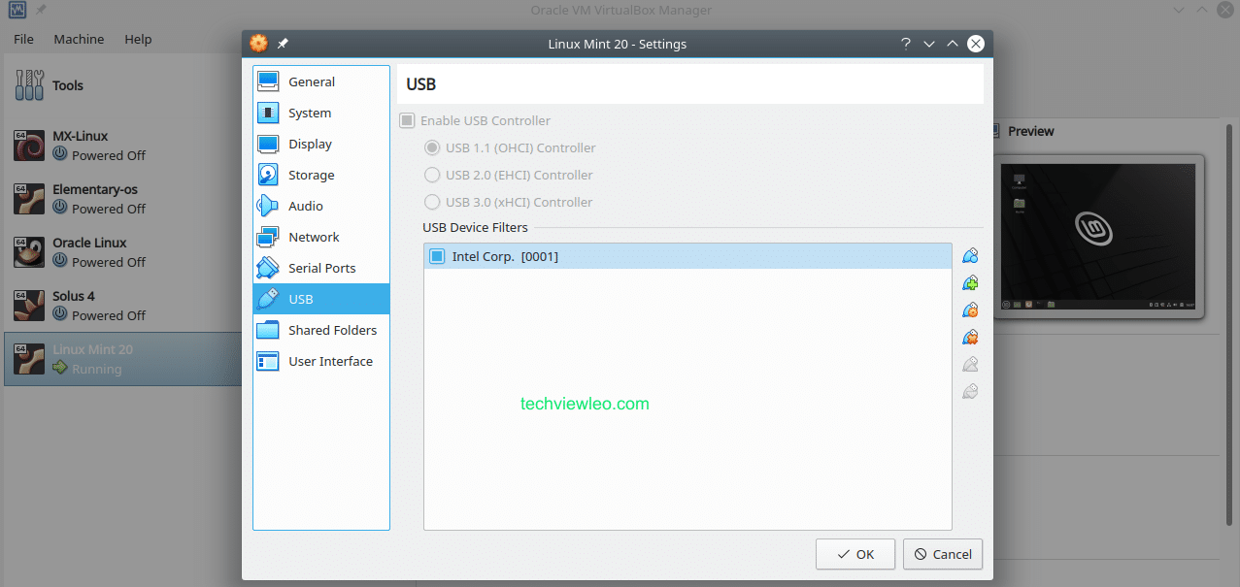This screenshot has width=1240, height=587.
Task: Select the Audio settings icon
Action: tap(270, 206)
